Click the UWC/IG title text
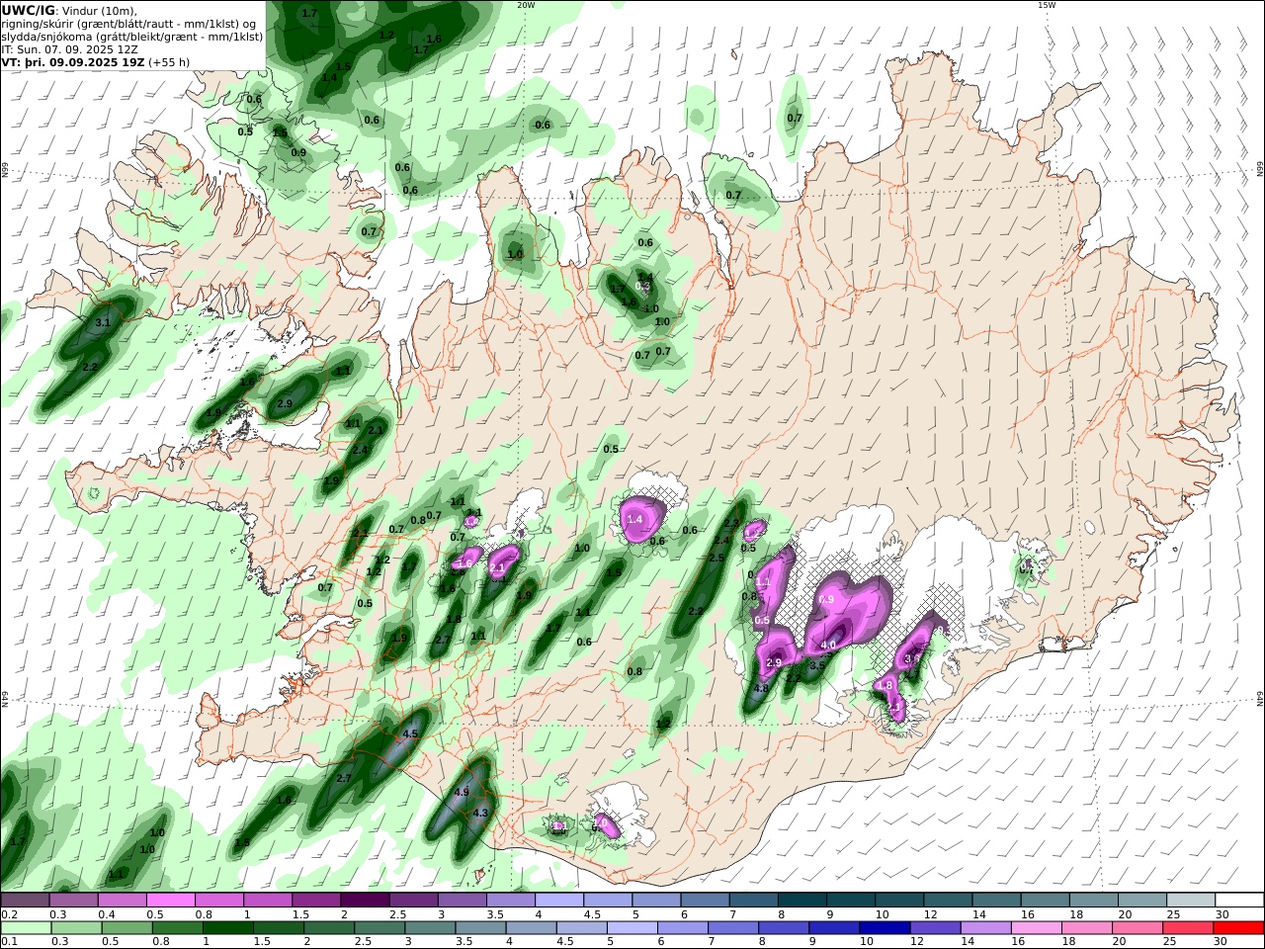The height and width of the screenshot is (949, 1265). [x=28, y=11]
